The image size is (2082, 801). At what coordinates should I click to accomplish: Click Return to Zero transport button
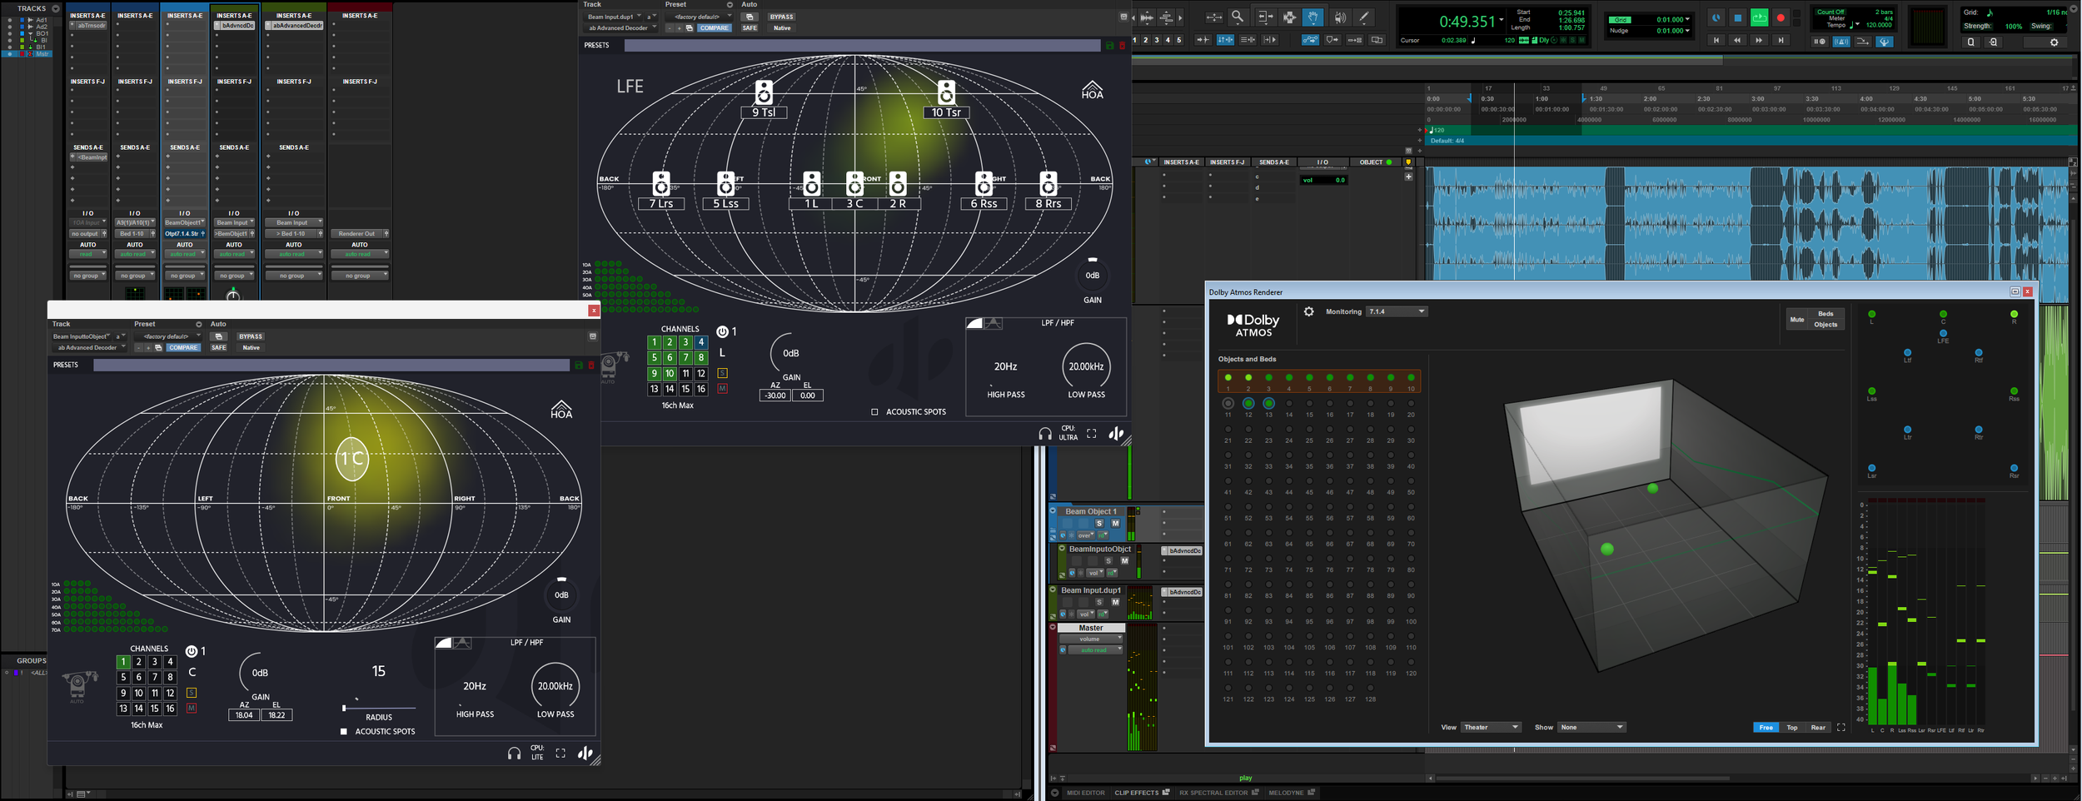point(1716,40)
